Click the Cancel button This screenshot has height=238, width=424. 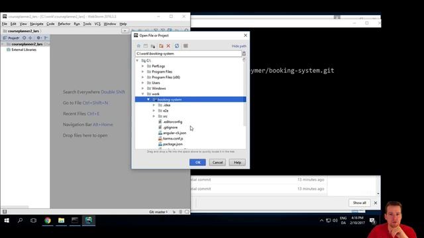(217, 163)
